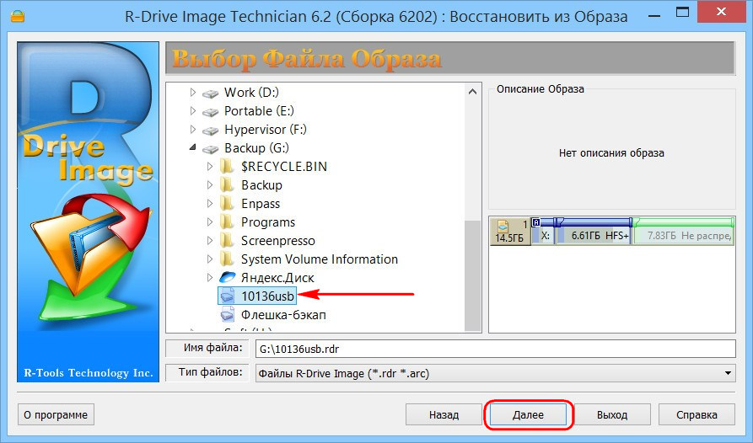Select the Work (D:) label
This screenshot has height=443, width=753.
point(251,92)
